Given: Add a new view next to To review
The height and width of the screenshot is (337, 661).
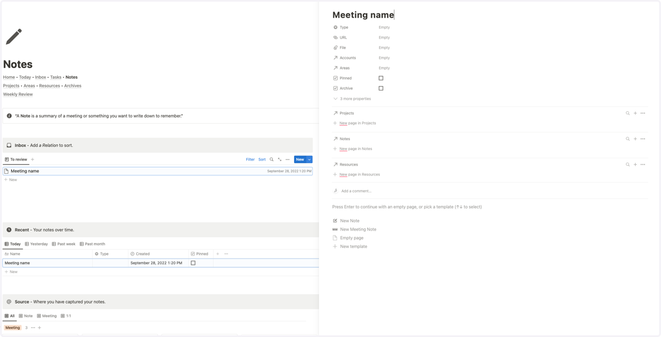Looking at the screenshot, I should point(32,159).
